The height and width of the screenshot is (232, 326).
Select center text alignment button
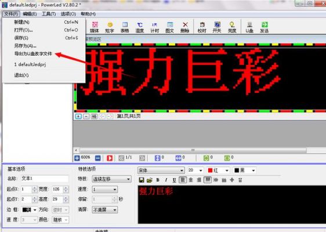click(x=191, y=180)
